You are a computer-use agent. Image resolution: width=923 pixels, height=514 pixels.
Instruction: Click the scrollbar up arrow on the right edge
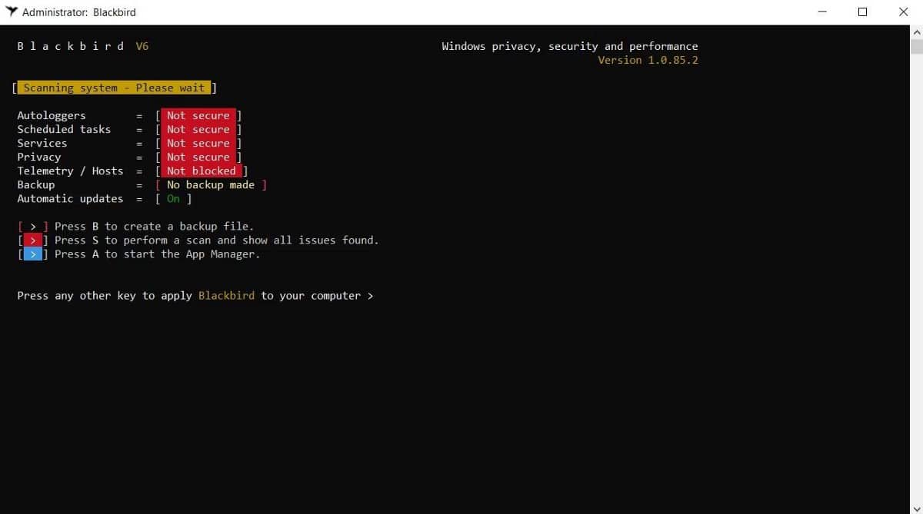pos(916,32)
